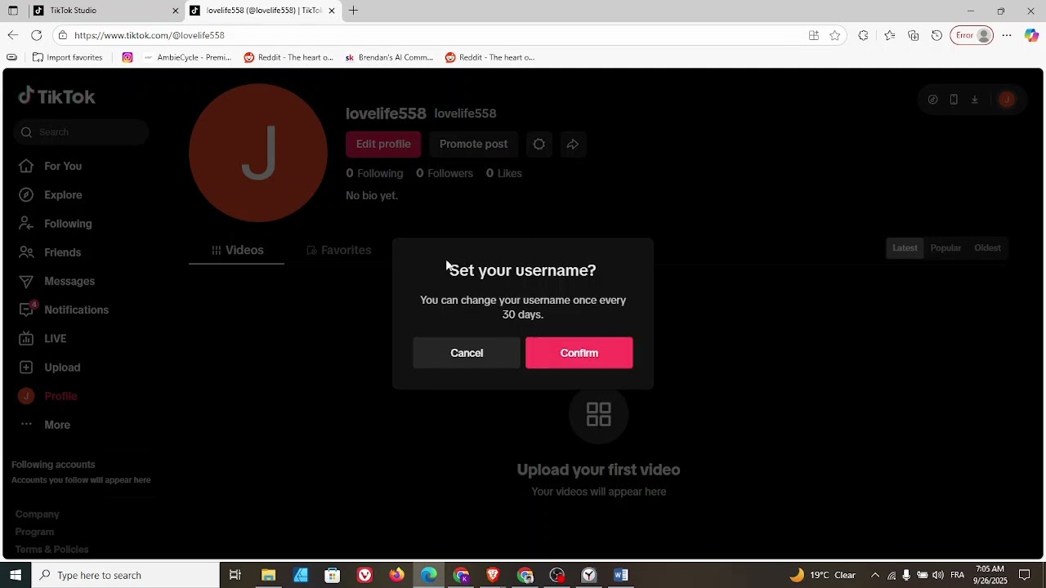1046x588 pixels.
Task: Switch to the Favorites tab
Action: [338, 250]
